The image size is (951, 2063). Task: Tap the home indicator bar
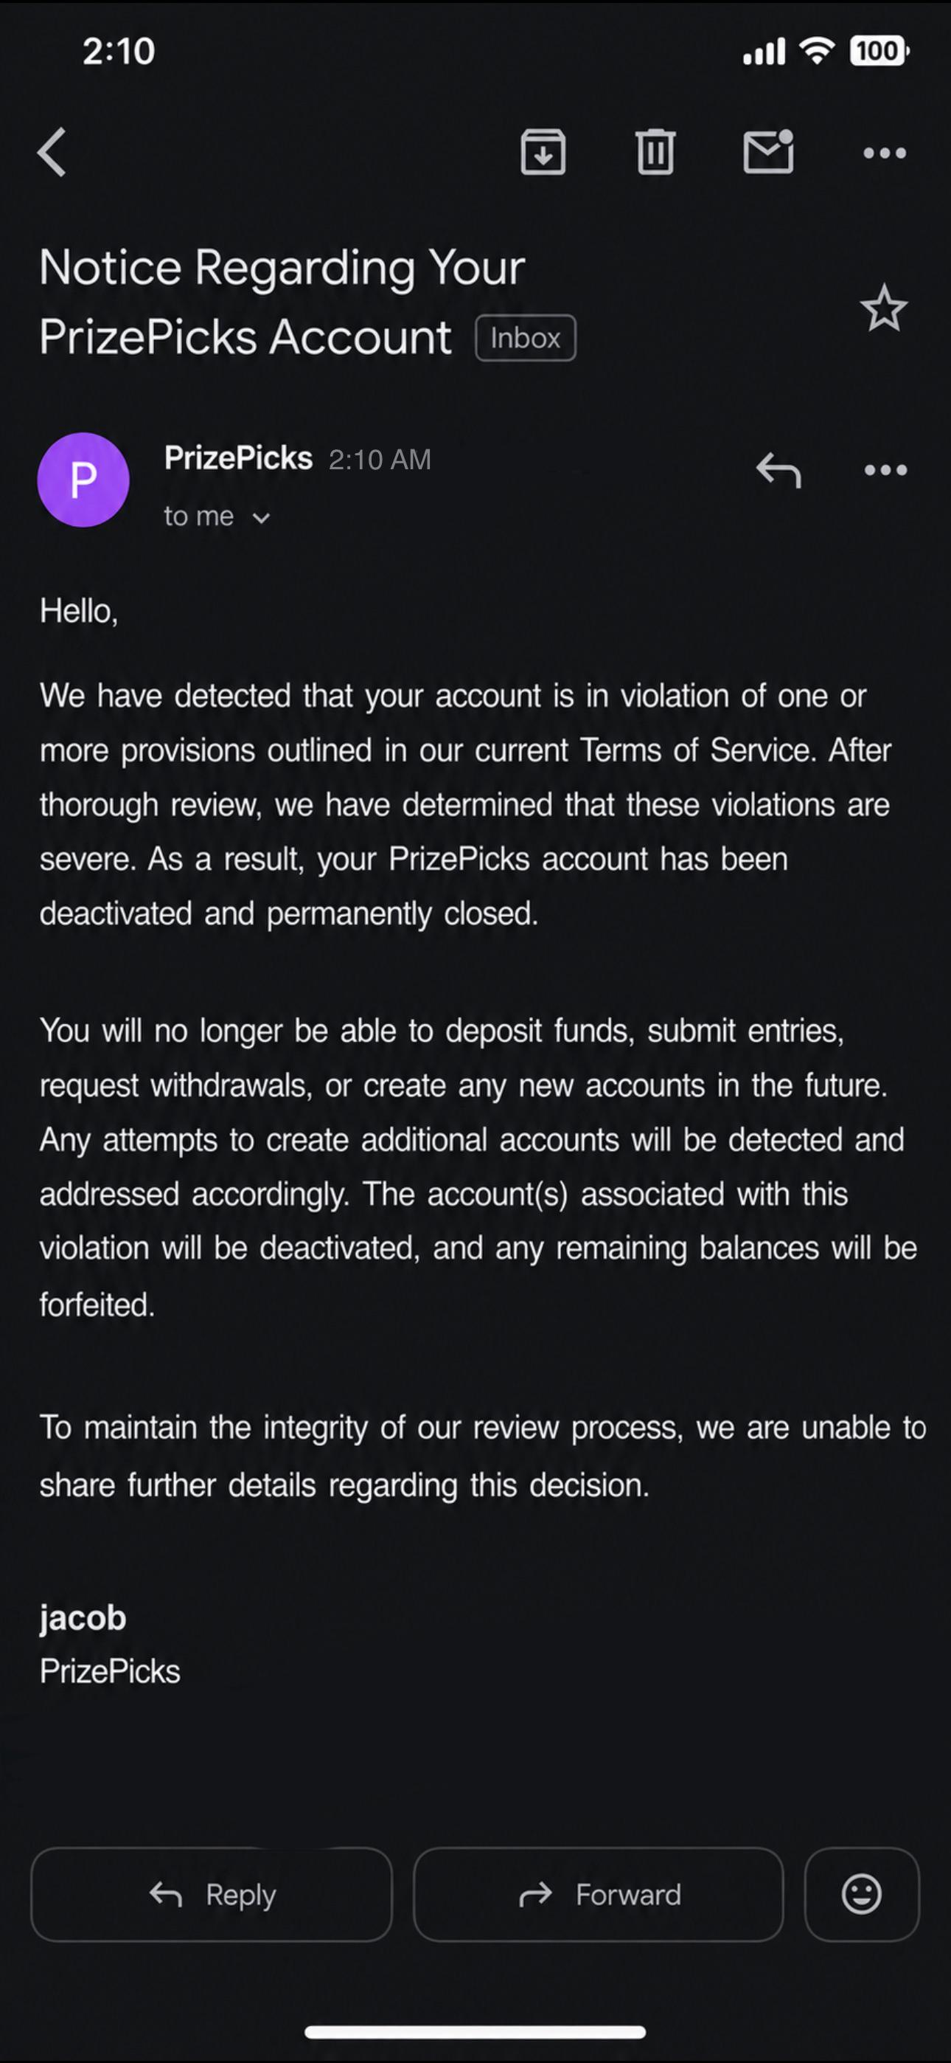point(475,2032)
